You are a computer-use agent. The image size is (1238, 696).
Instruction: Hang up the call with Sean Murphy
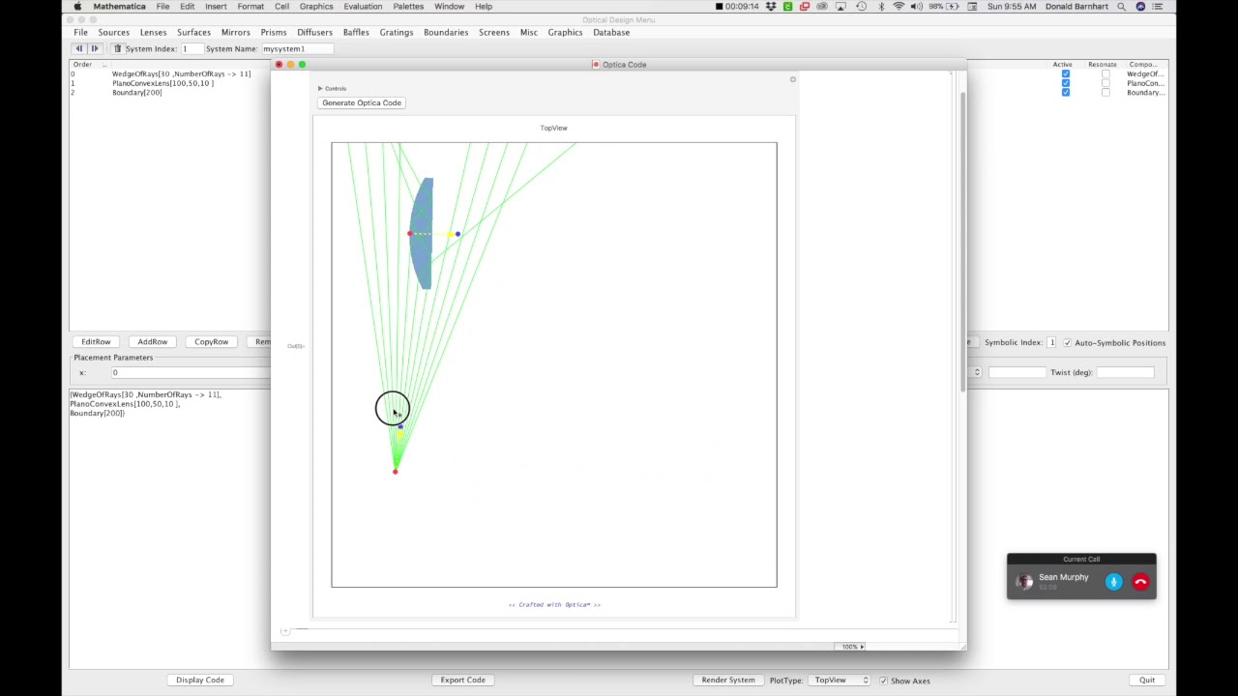tap(1140, 582)
